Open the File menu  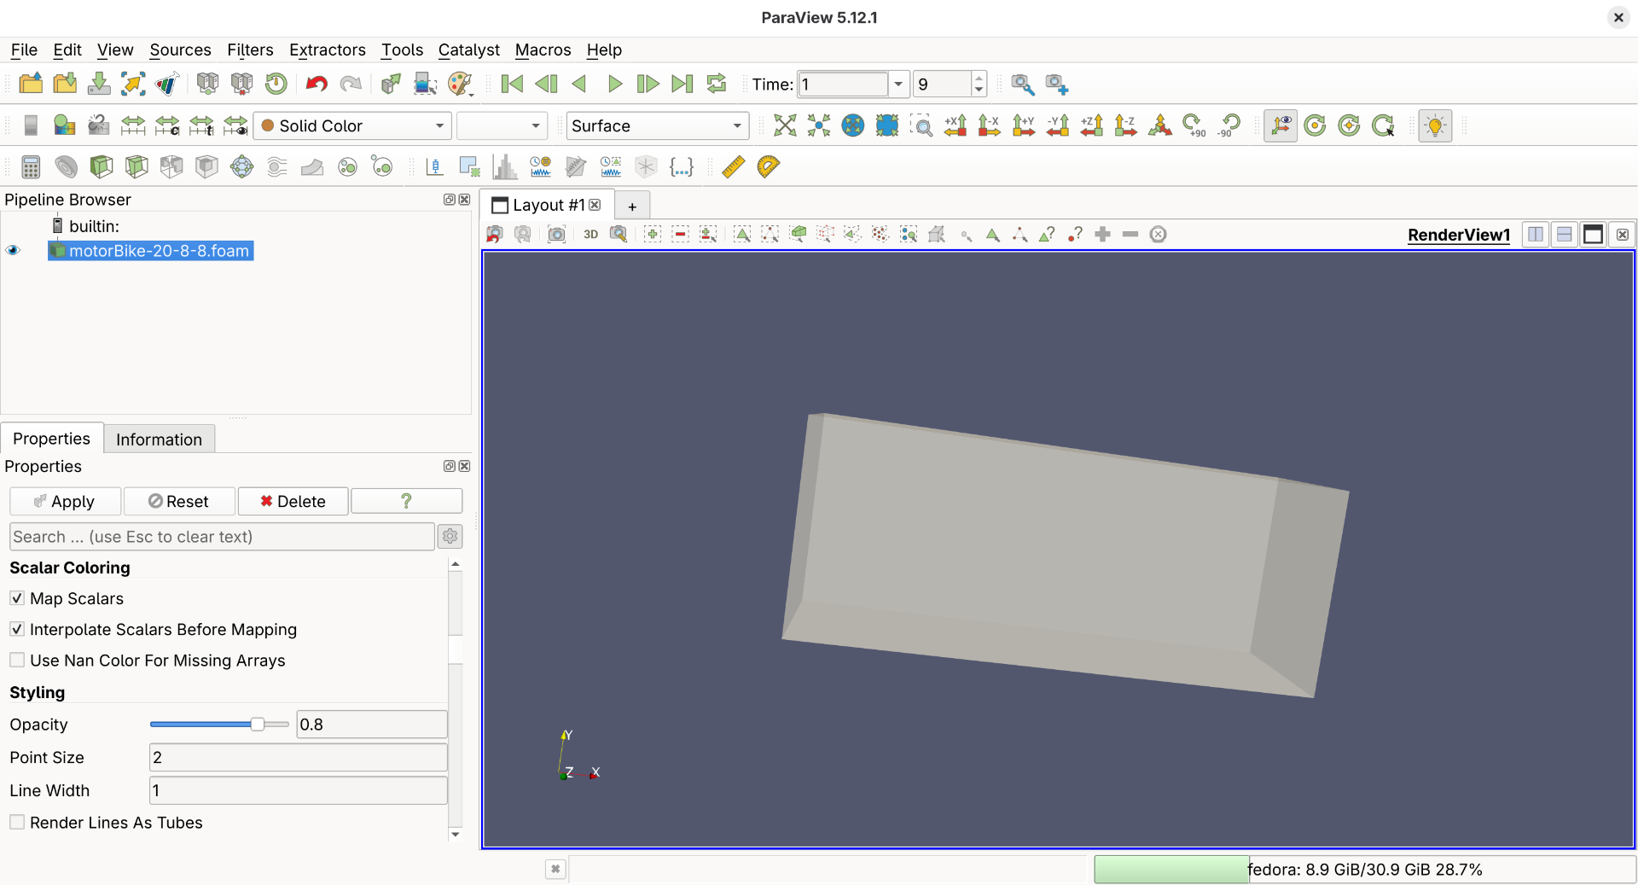(x=24, y=49)
